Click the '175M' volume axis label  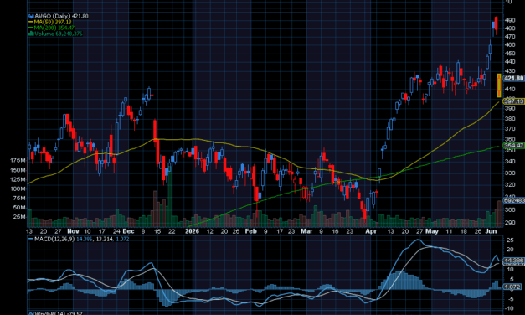[18, 161]
